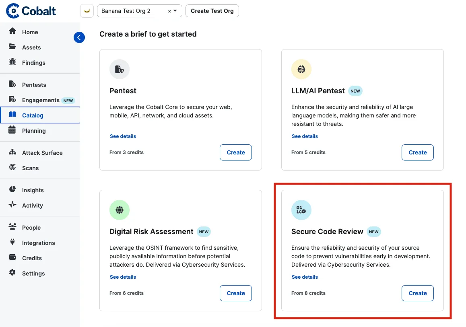This screenshot has height=327, width=466.
Task: Click the Insights chart icon
Action: pos(13,190)
